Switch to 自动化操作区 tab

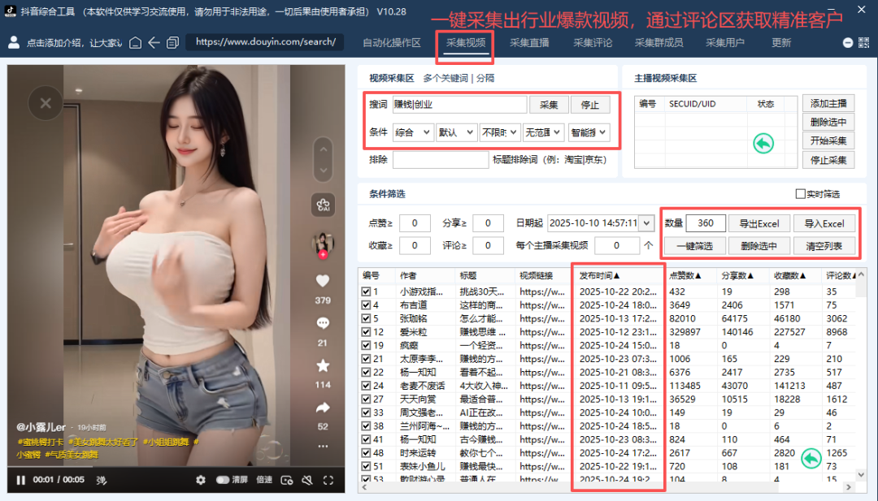pos(391,43)
